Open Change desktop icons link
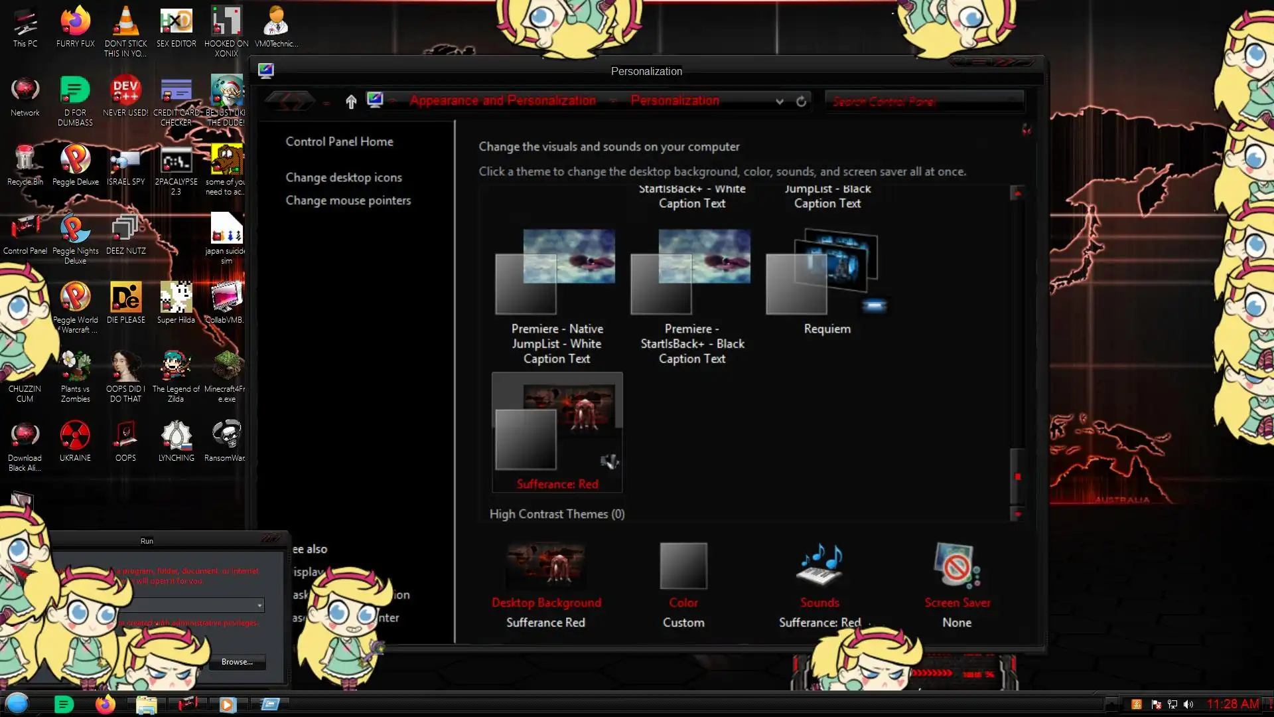The height and width of the screenshot is (717, 1274). coord(344,177)
